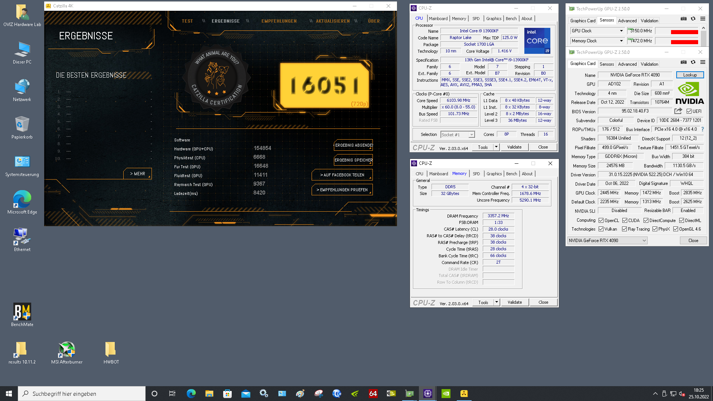Open the TEST tab in Catzilla
713x401 pixels.
click(188, 21)
